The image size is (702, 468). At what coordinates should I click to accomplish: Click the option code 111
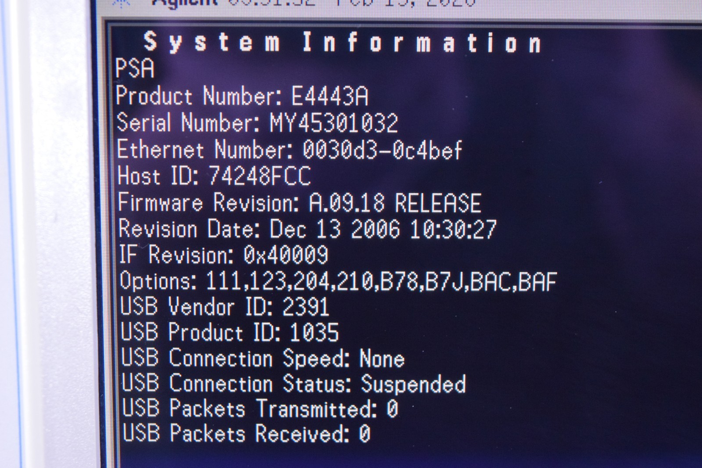[224, 281]
